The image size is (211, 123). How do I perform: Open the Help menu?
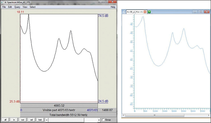113,7
